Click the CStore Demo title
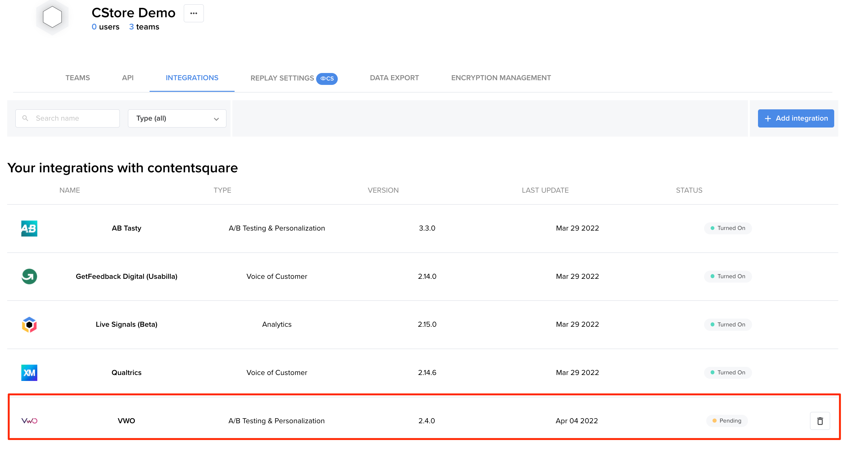 pos(133,13)
